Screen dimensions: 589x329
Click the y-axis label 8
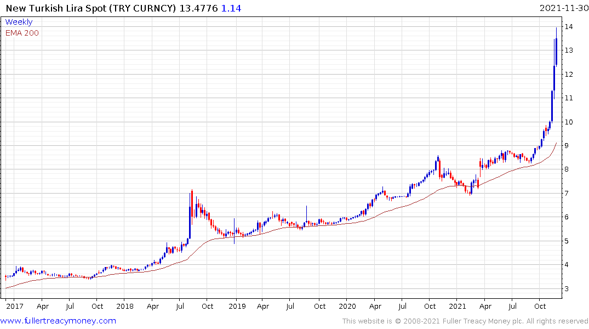[x=566, y=169]
